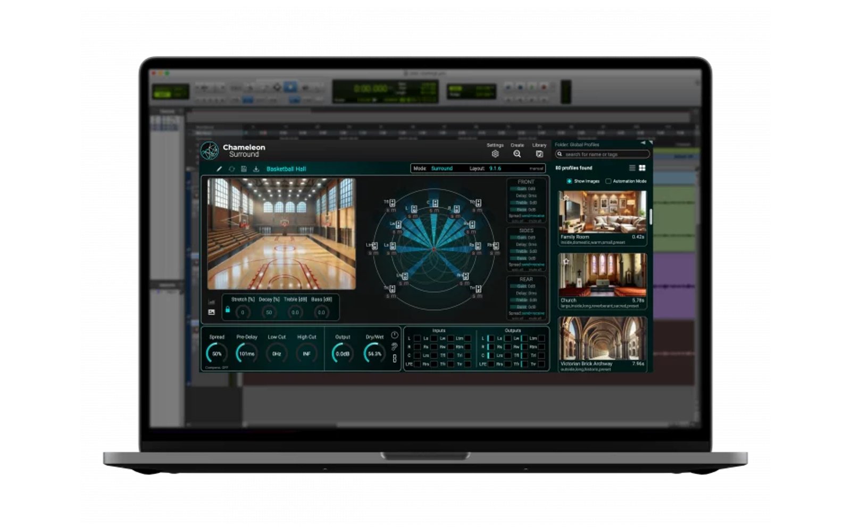Switch profile browser to grid view
Viewport: 851px width, 531px height.
tap(642, 168)
